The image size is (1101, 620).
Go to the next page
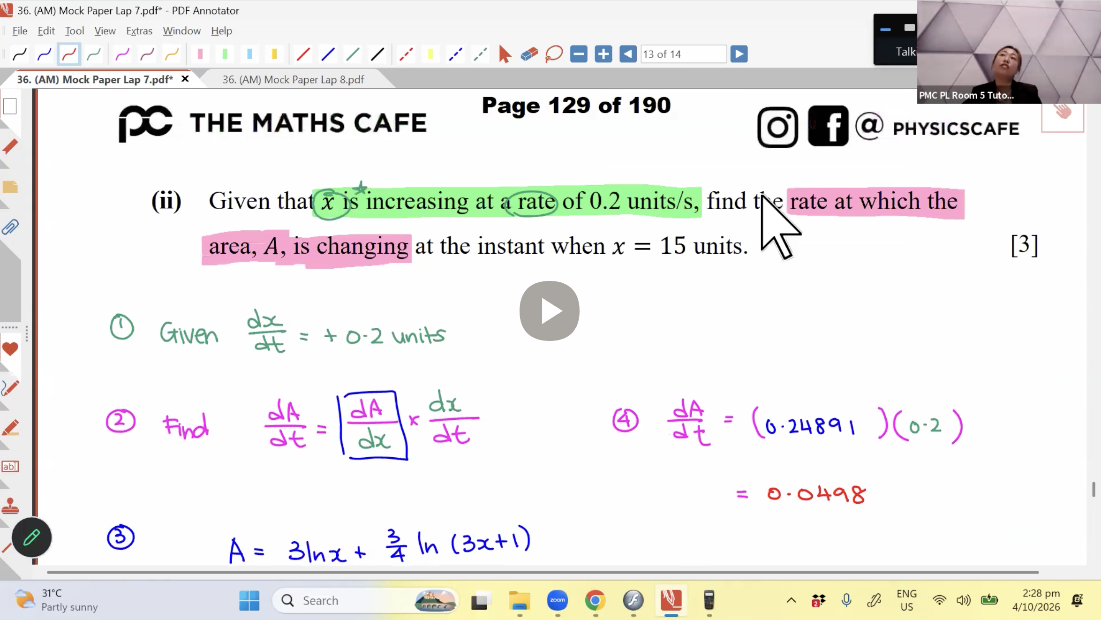[x=739, y=54]
